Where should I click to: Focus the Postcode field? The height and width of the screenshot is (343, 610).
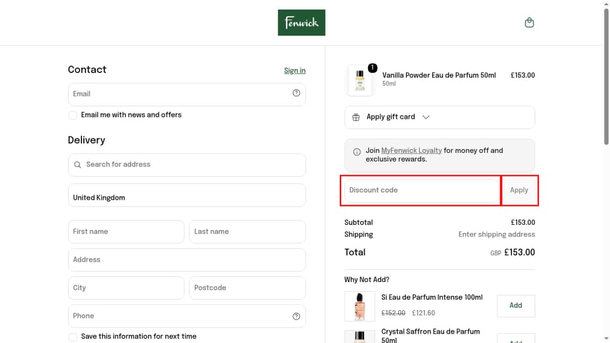coord(247,288)
